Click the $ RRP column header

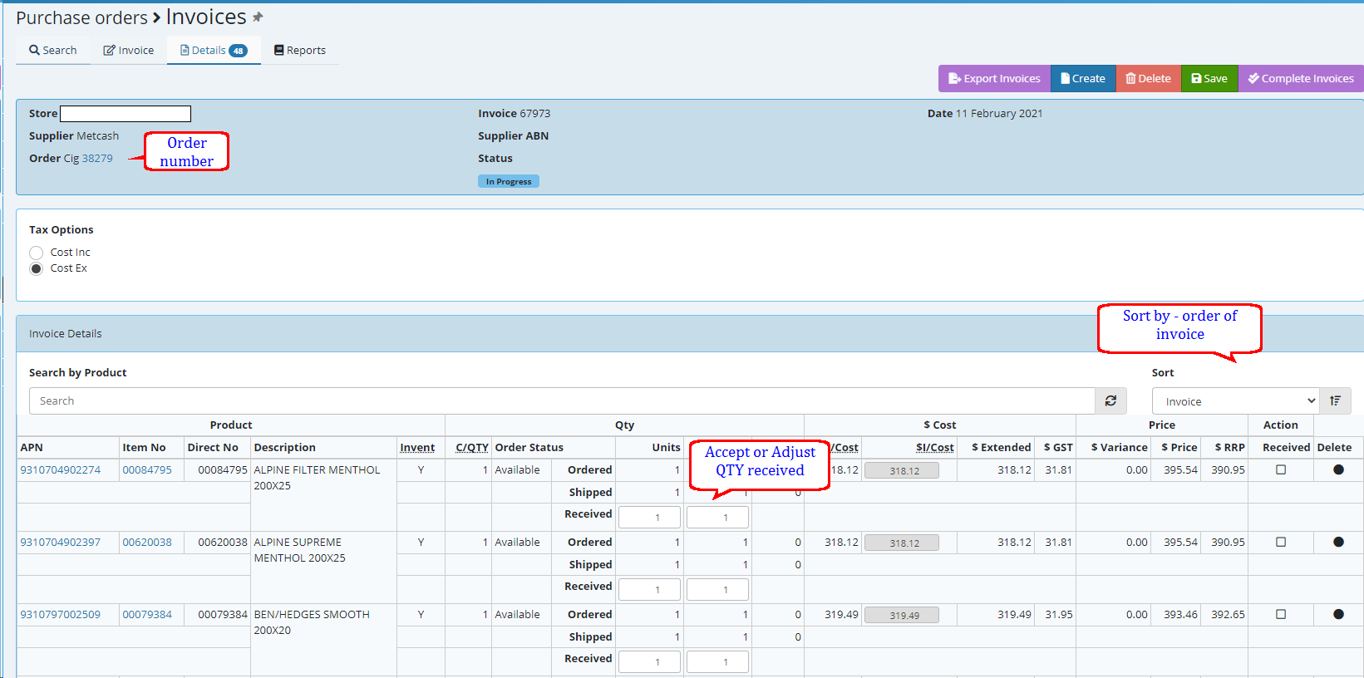(x=1230, y=447)
